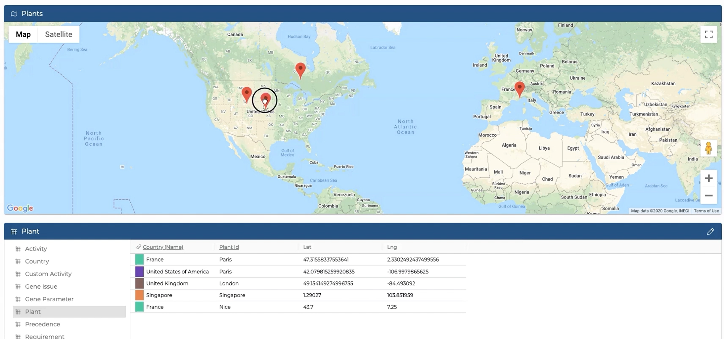
Task: Click the Plants panel map icon
Action: tap(14, 14)
